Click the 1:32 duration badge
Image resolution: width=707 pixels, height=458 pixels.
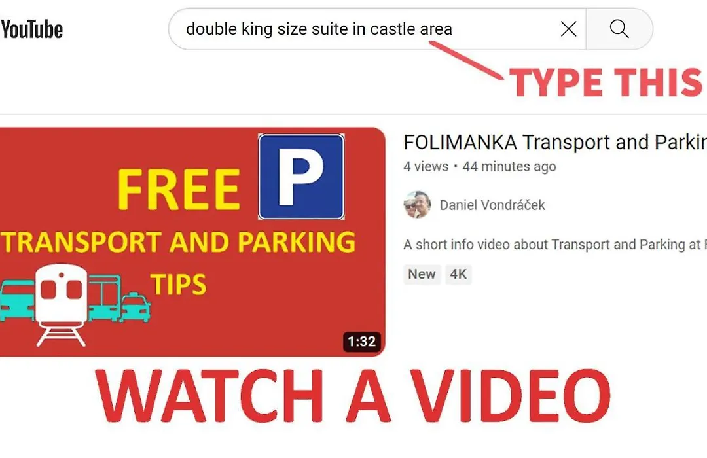362,342
